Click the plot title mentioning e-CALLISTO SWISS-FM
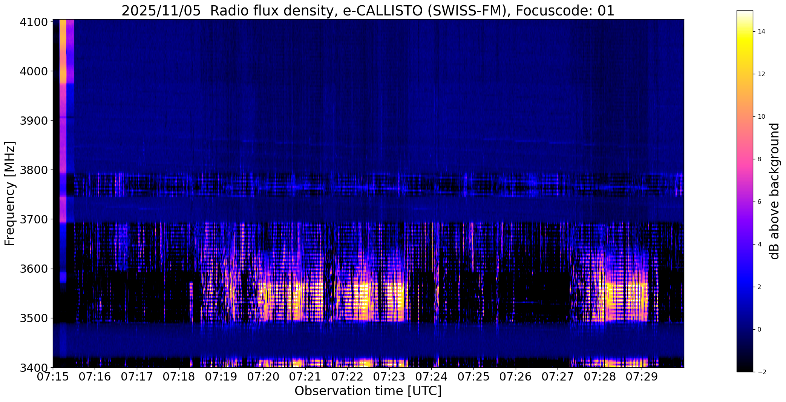The height and width of the screenshot is (402, 786). point(368,11)
